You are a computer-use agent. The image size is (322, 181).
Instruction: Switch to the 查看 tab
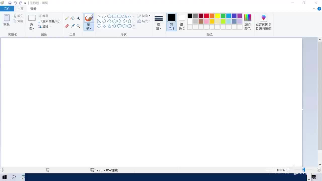pos(33,9)
